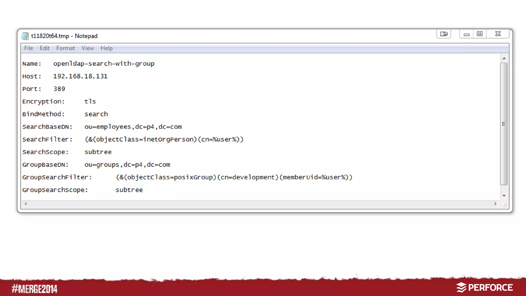Open the Help menu
Image resolution: width=526 pixels, height=296 pixels.
[106, 48]
